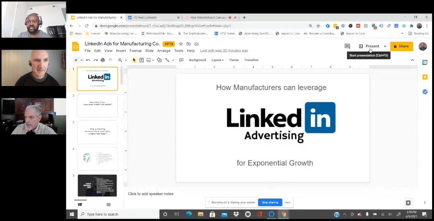Hide the screen sharing notification
The image size is (434, 221).
288,202
